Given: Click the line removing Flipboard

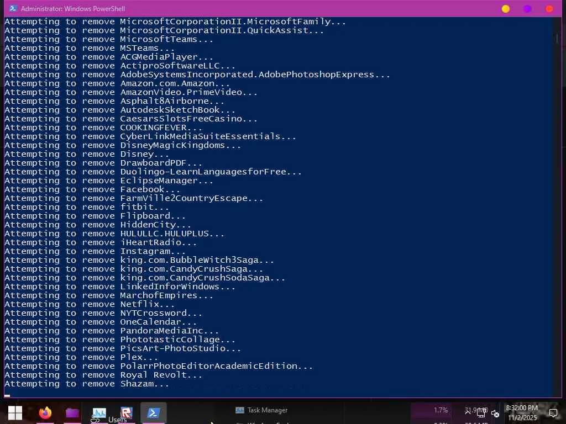Looking at the screenshot, I should (95, 216).
